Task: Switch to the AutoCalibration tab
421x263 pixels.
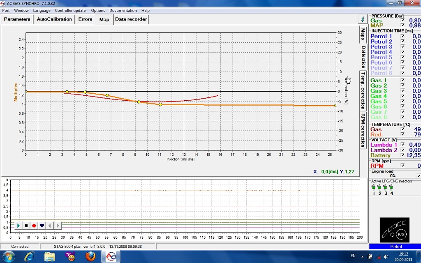Action: click(x=54, y=19)
